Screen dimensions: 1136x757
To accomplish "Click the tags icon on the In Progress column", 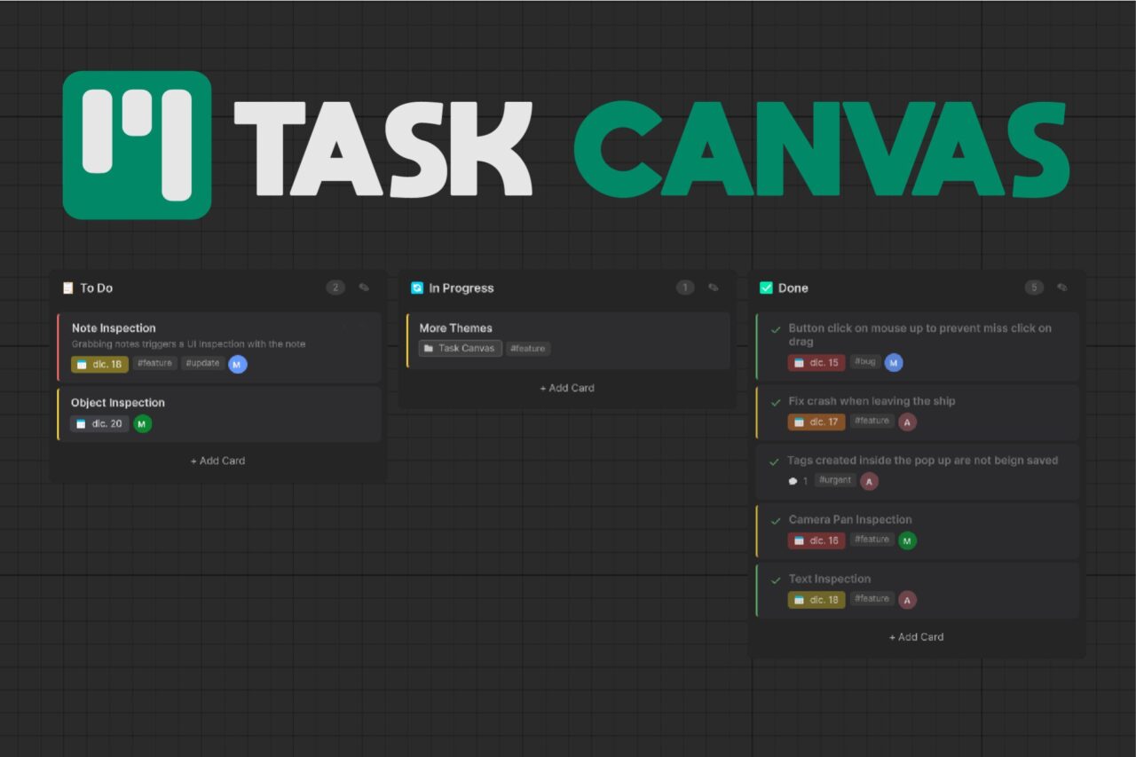I will pos(714,288).
